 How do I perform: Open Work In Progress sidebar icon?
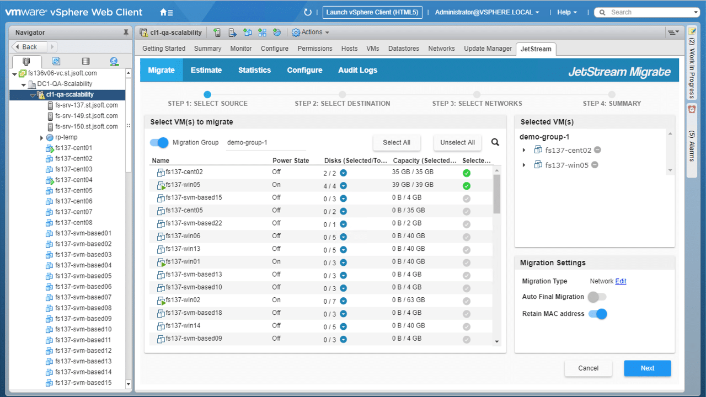[692, 31]
